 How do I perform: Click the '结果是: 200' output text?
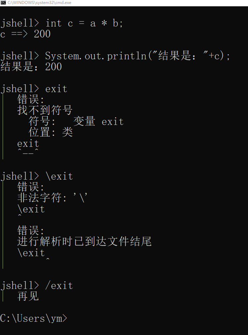tap(31, 67)
